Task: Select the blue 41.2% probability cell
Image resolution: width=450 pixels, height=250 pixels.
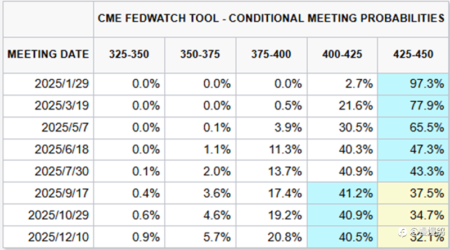Action: tap(343, 193)
